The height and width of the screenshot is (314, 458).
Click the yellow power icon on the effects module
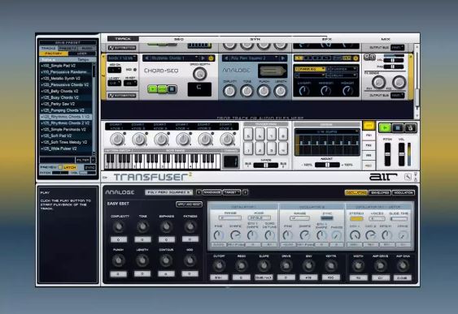point(355,58)
